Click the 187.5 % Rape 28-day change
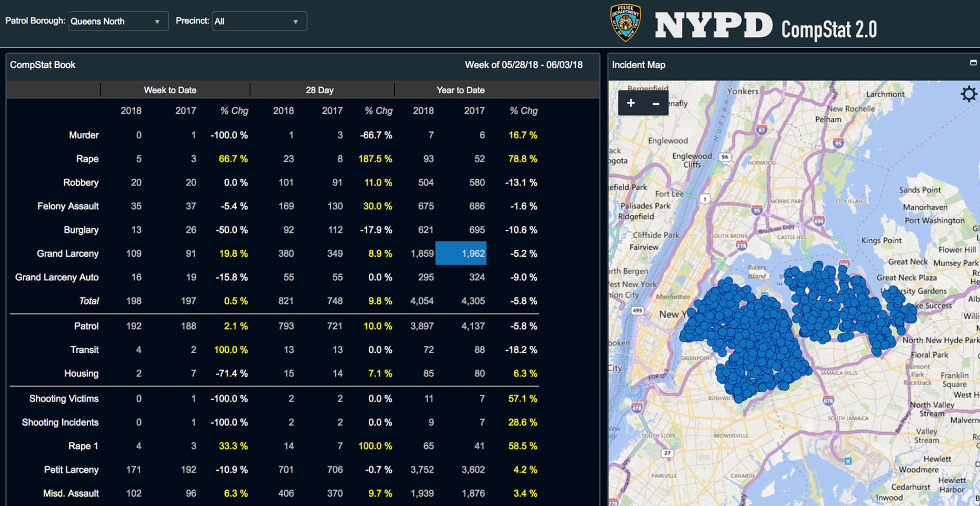Screen dimensions: 980x506 375,159
